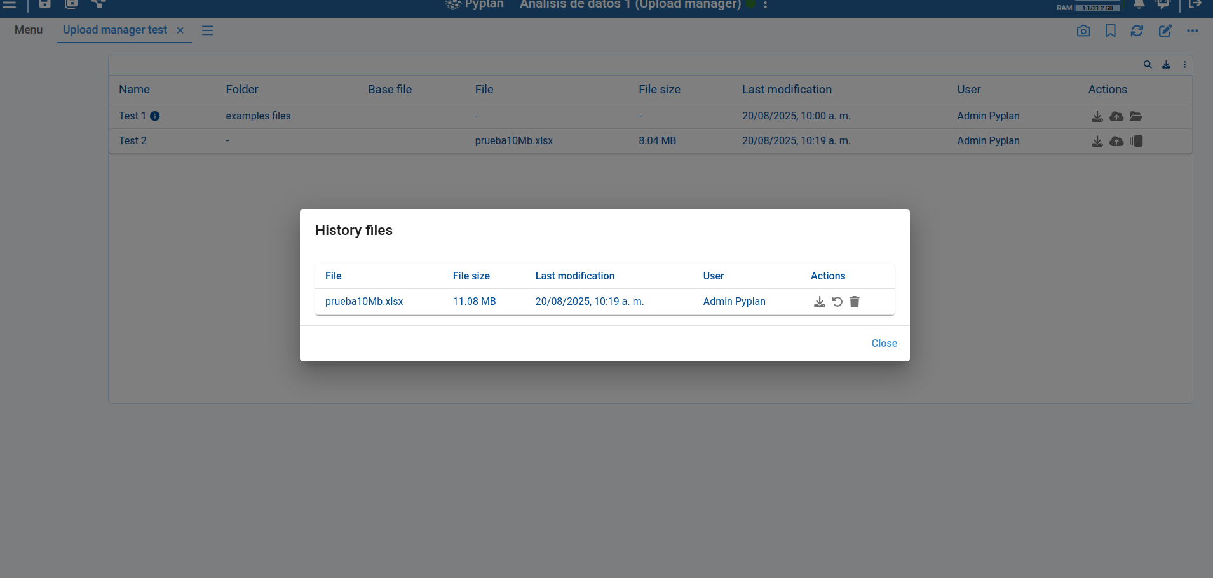Open history files for Test 2
This screenshot has height=578, width=1213.
click(1137, 141)
